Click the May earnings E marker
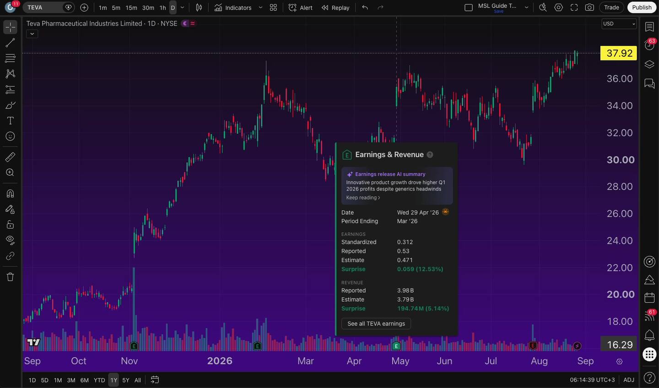Viewport: 659px width, 388px height. pyautogui.click(x=396, y=346)
